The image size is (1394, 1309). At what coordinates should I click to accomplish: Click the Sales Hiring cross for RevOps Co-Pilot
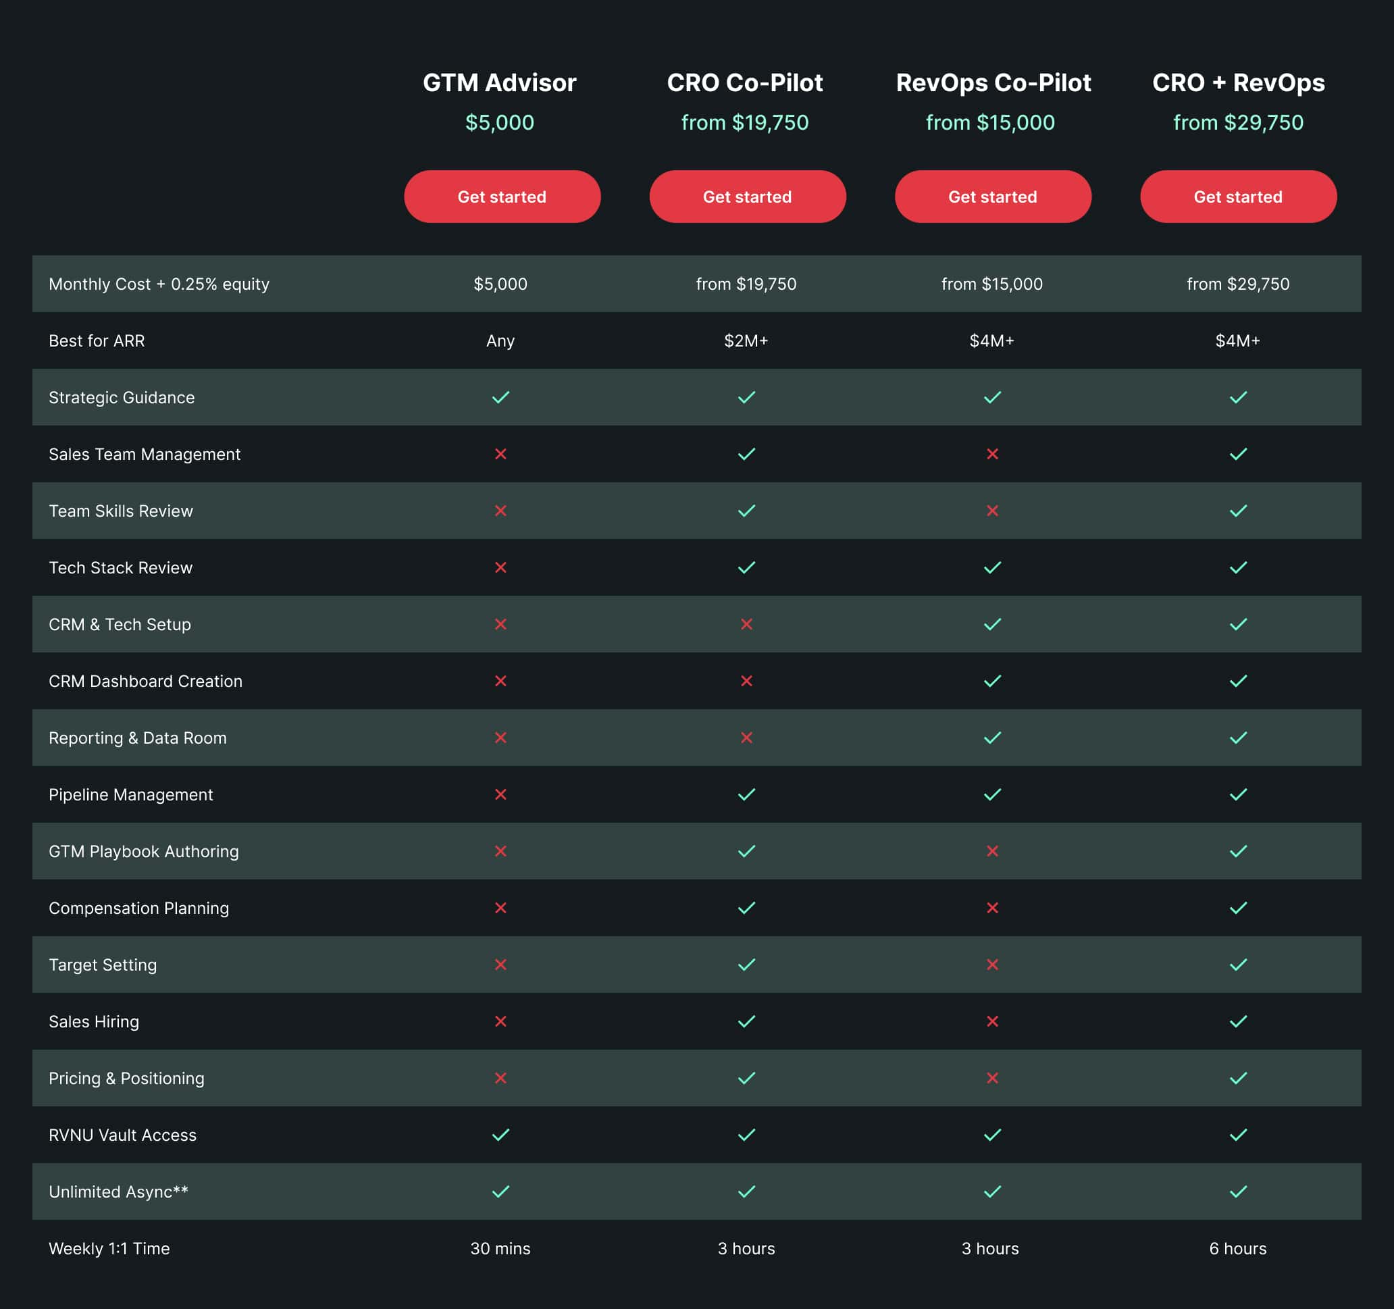tap(992, 1022)
